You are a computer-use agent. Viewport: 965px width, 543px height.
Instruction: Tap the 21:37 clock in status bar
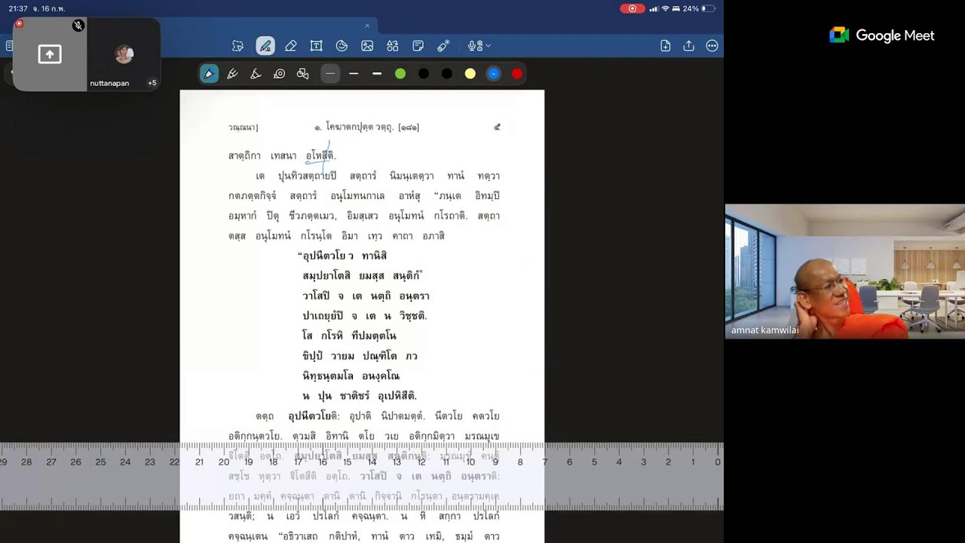[18, 8]
